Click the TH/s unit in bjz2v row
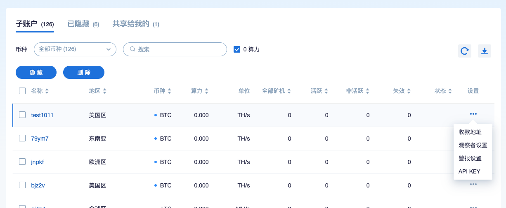 coord(244,185)
